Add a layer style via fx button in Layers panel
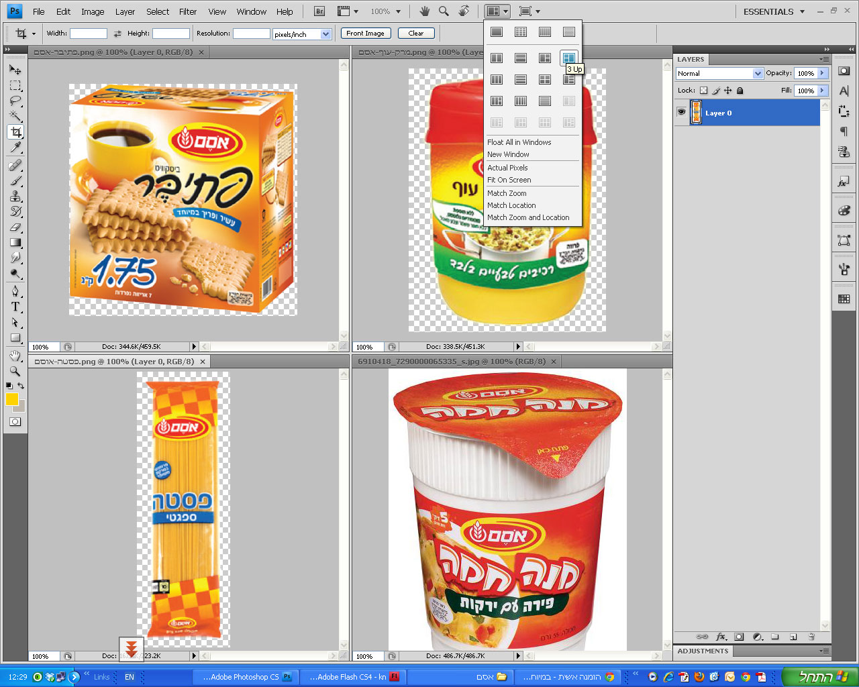 tap(721, 637)
